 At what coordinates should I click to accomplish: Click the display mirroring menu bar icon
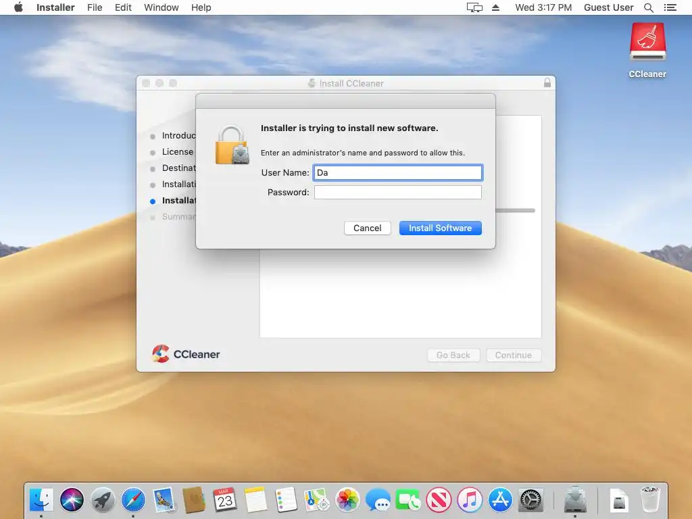(474, 7)
